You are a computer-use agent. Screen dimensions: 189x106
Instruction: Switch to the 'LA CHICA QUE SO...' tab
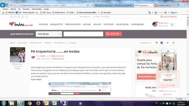point(164,5)
